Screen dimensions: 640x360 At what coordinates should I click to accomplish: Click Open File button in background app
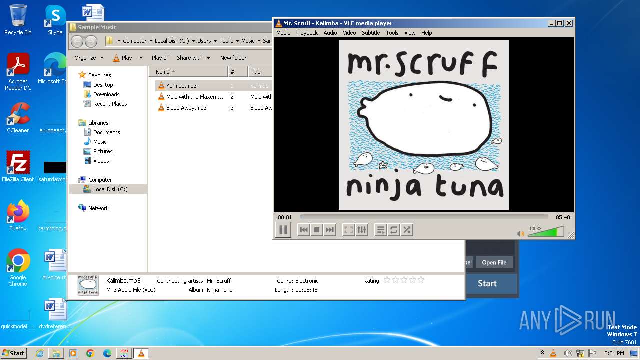pyautogui.click(x=494, y=262)
